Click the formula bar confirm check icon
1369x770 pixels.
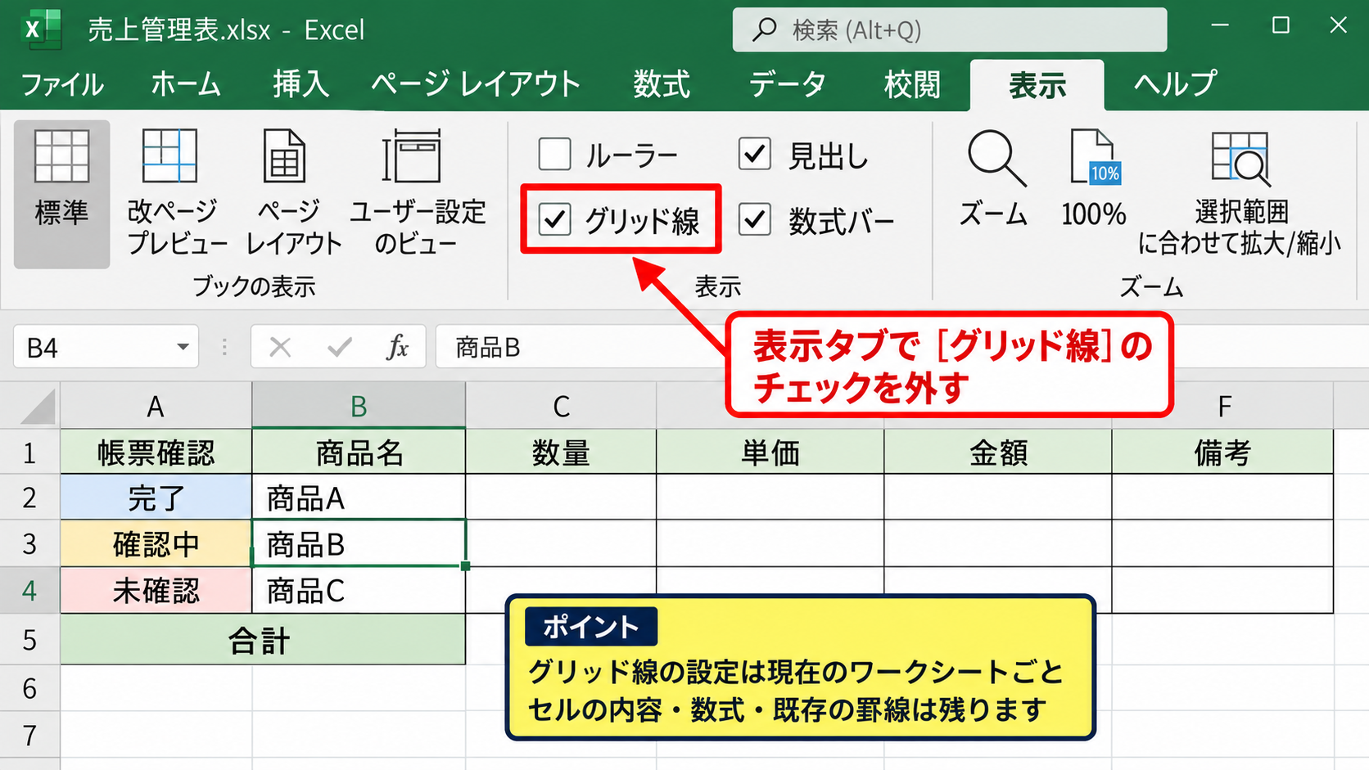click(x=339, y=348)
